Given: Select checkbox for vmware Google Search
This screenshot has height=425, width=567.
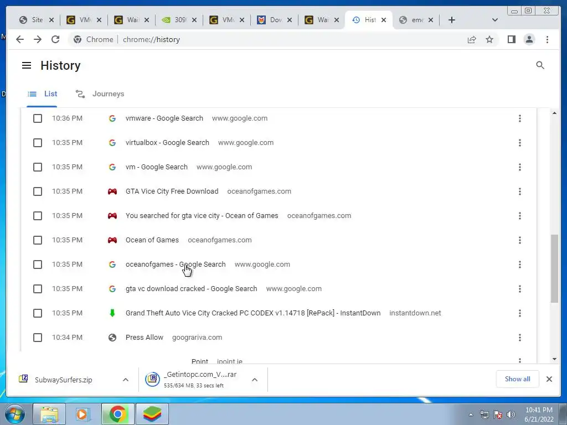Looking at the screenshot, I should [38, 118].
